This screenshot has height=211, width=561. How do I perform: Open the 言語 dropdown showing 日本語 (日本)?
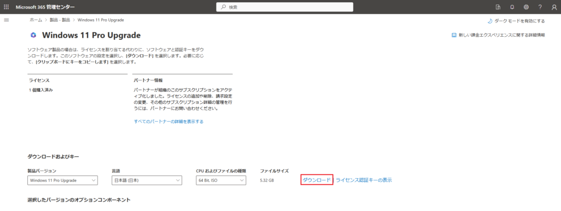click(x=147, y=180)
